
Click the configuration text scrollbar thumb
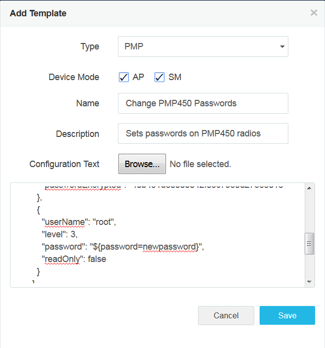point(310,243)
